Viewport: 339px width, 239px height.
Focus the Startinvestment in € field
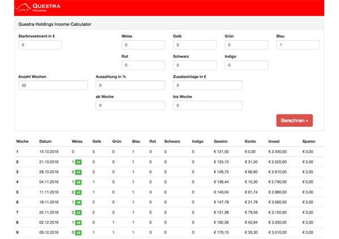click(40, 45)
